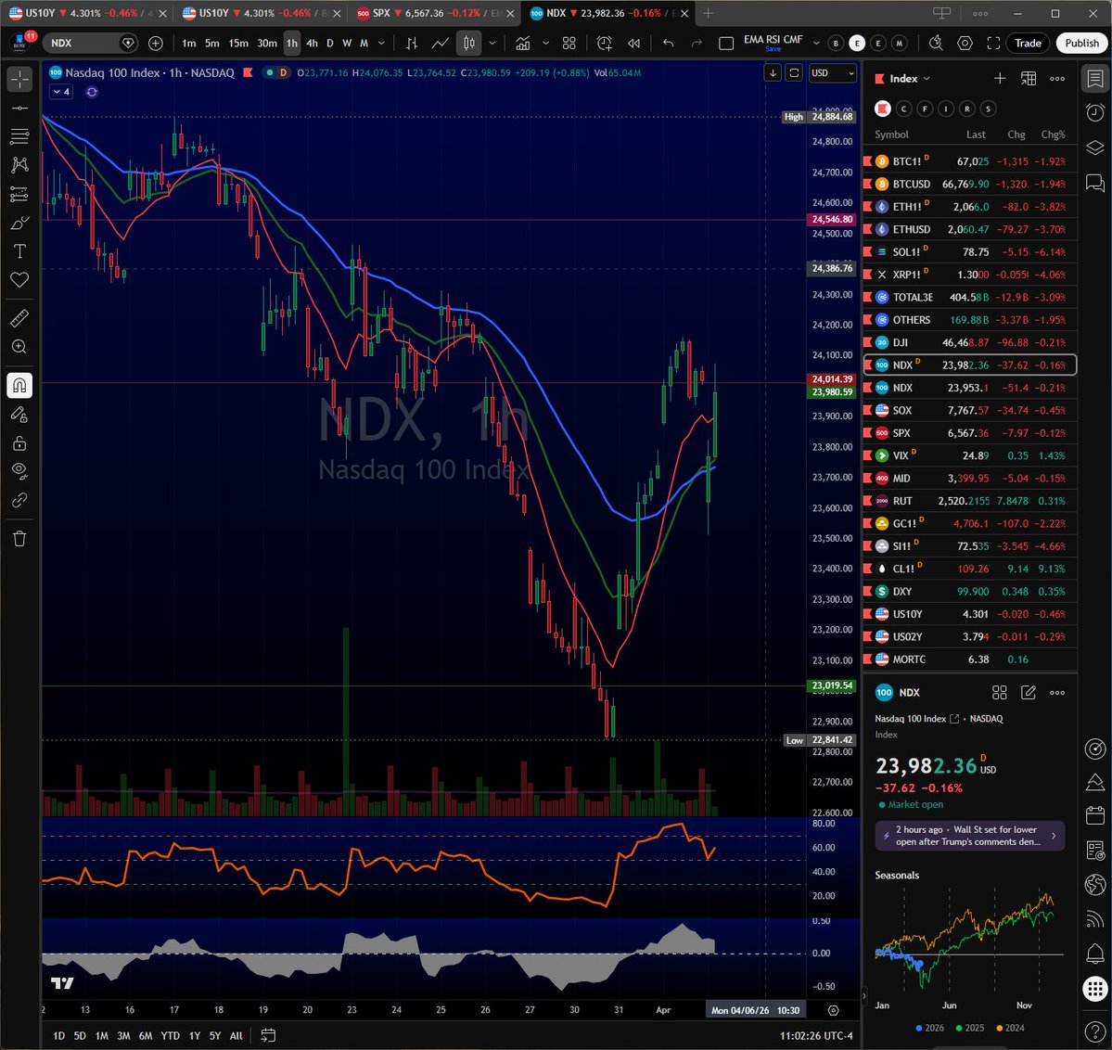Select the All date range
1112x1050 pixels.
(x=236, y=1036)
